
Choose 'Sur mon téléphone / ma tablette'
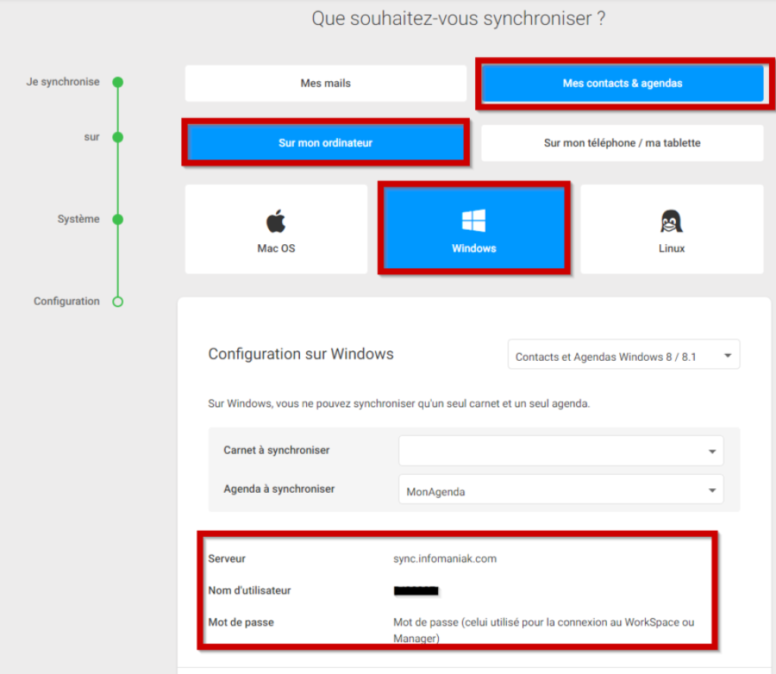point(622,143)
